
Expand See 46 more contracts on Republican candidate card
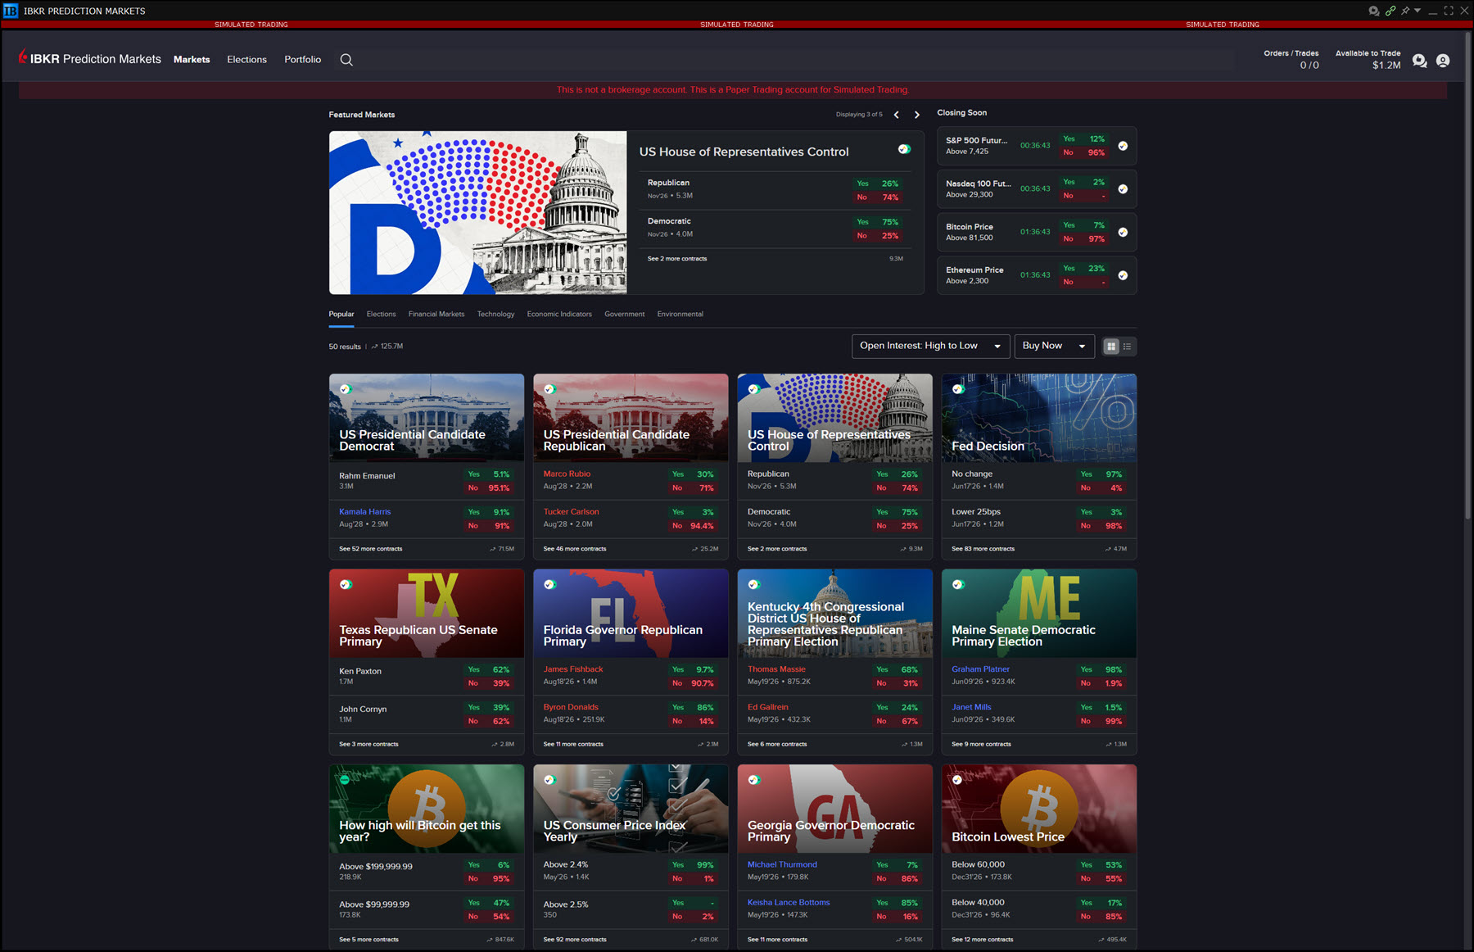click(x=575, y=549)
